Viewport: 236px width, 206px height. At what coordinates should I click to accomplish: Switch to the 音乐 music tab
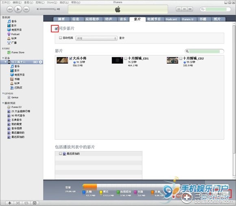(x=123, y=19)
